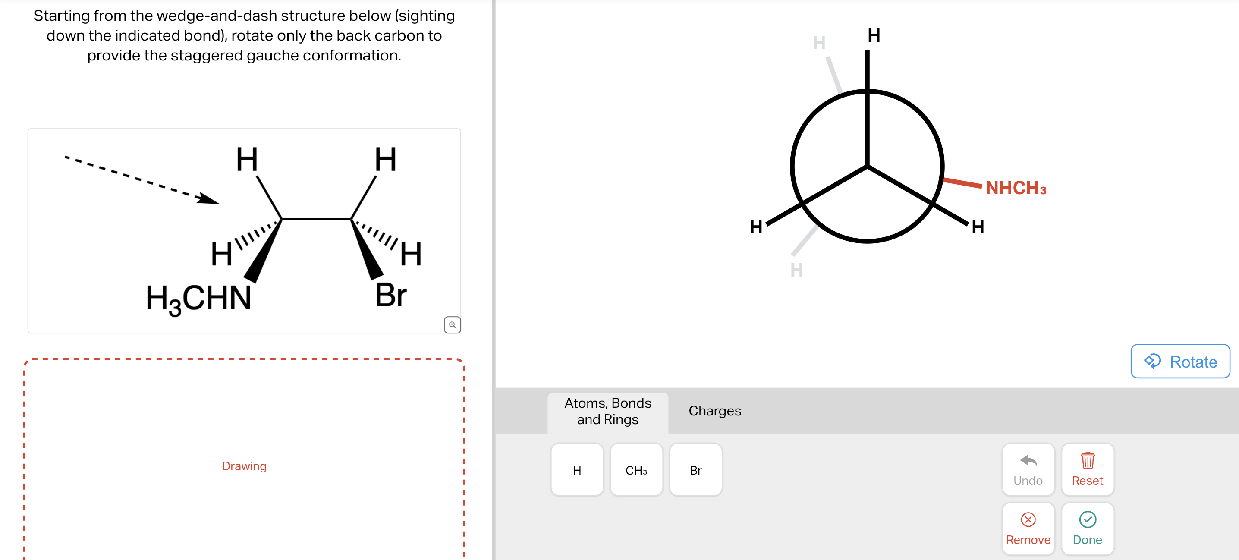Click inside the red dashed Drawing area
The height and width of the screenshot is (560, 1239).
click(x=243, y=466)
